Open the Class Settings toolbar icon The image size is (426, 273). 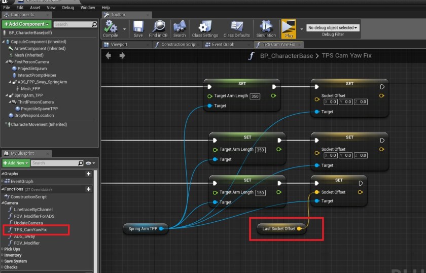(x=205, y=26)
